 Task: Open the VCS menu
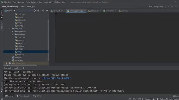(x=51, y=2)
